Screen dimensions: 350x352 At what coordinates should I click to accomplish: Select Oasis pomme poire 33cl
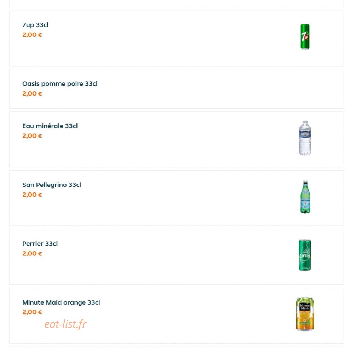coord(60,84)
